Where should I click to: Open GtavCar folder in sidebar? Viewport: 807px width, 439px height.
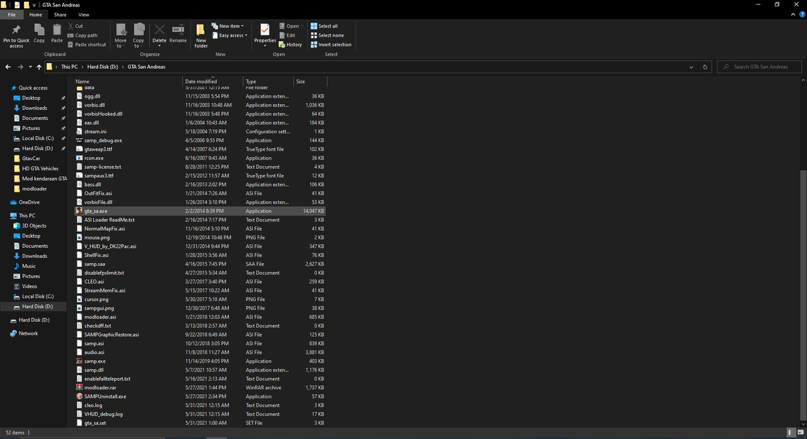(x=31, y=158)
